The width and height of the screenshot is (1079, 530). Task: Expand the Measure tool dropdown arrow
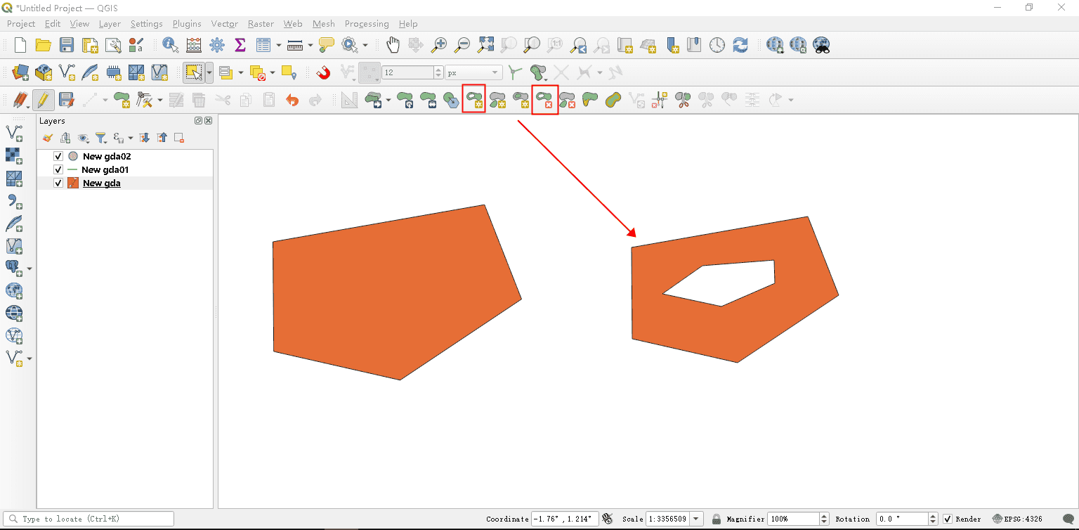point(310,45)
